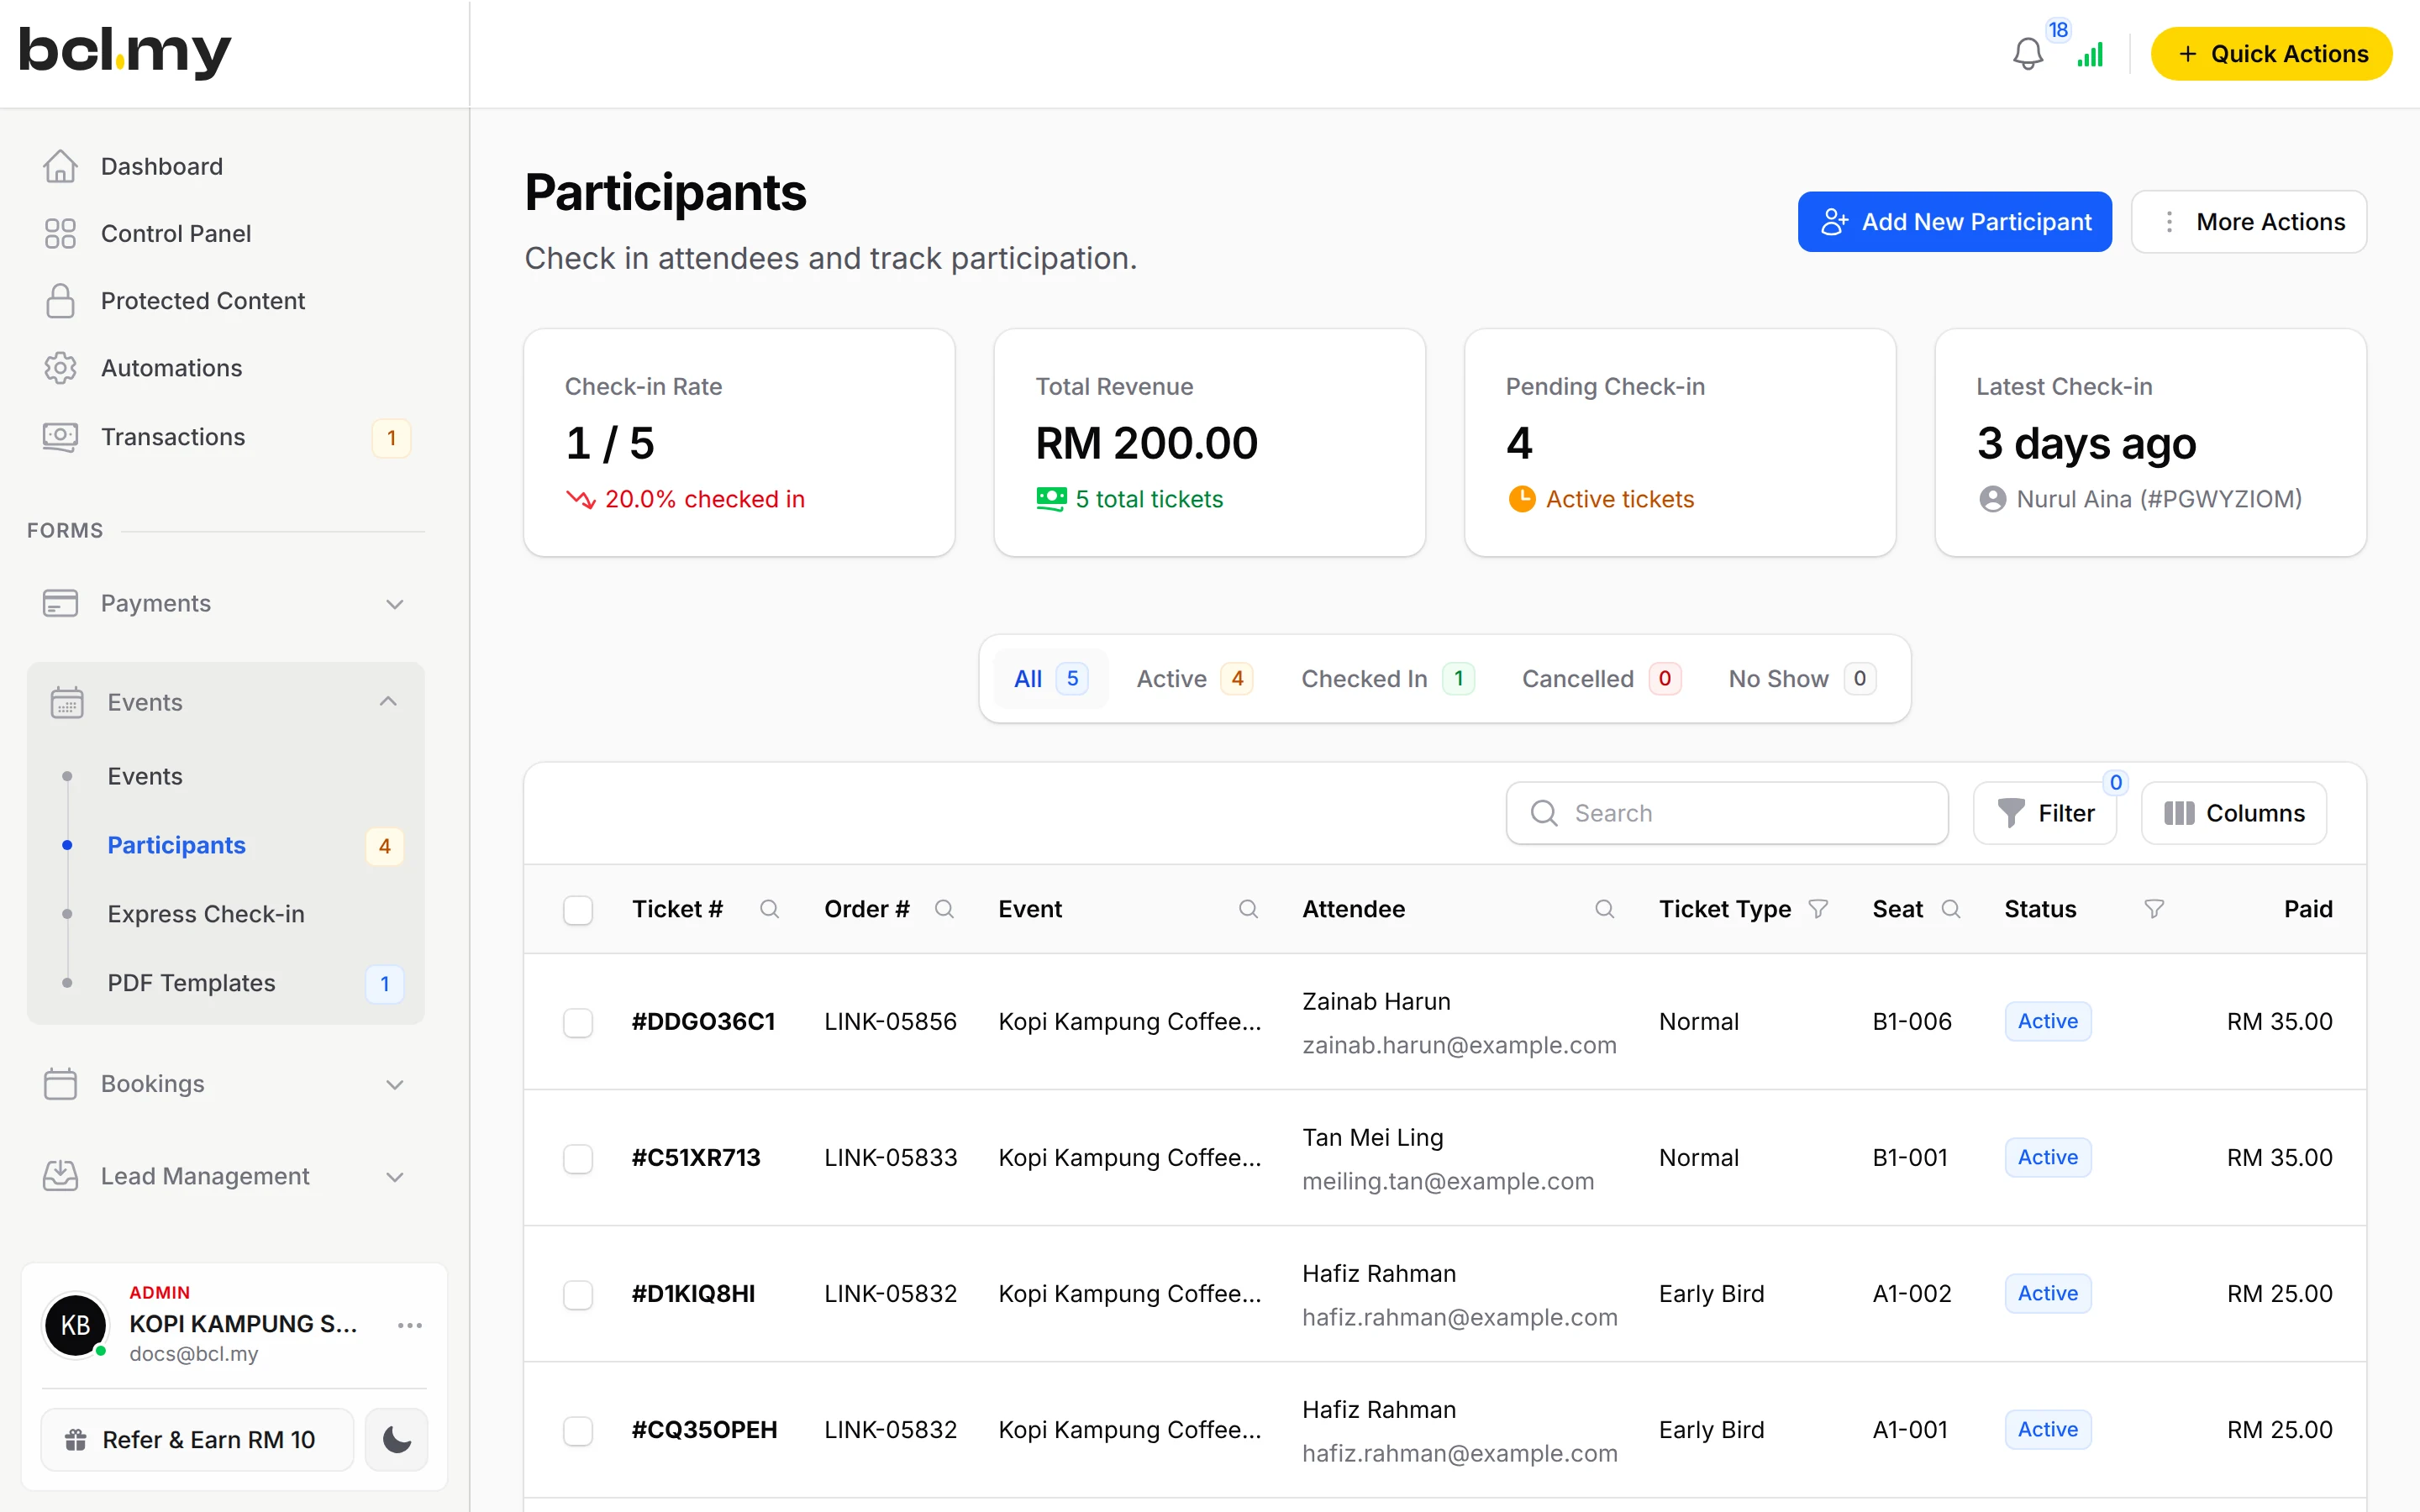The image size is (2420, 1512).
Task: Switch to the All participants tab
Action: click(1050, 679)
